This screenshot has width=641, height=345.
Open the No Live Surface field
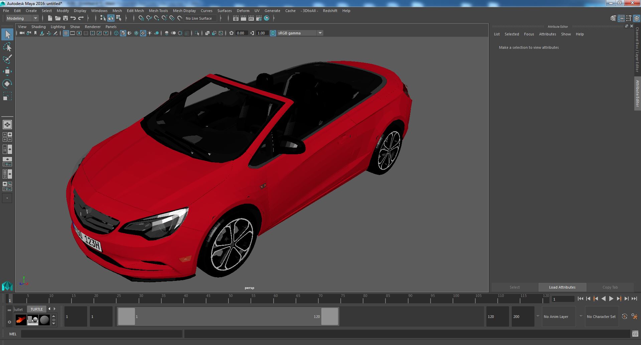(x=200, y=18)
